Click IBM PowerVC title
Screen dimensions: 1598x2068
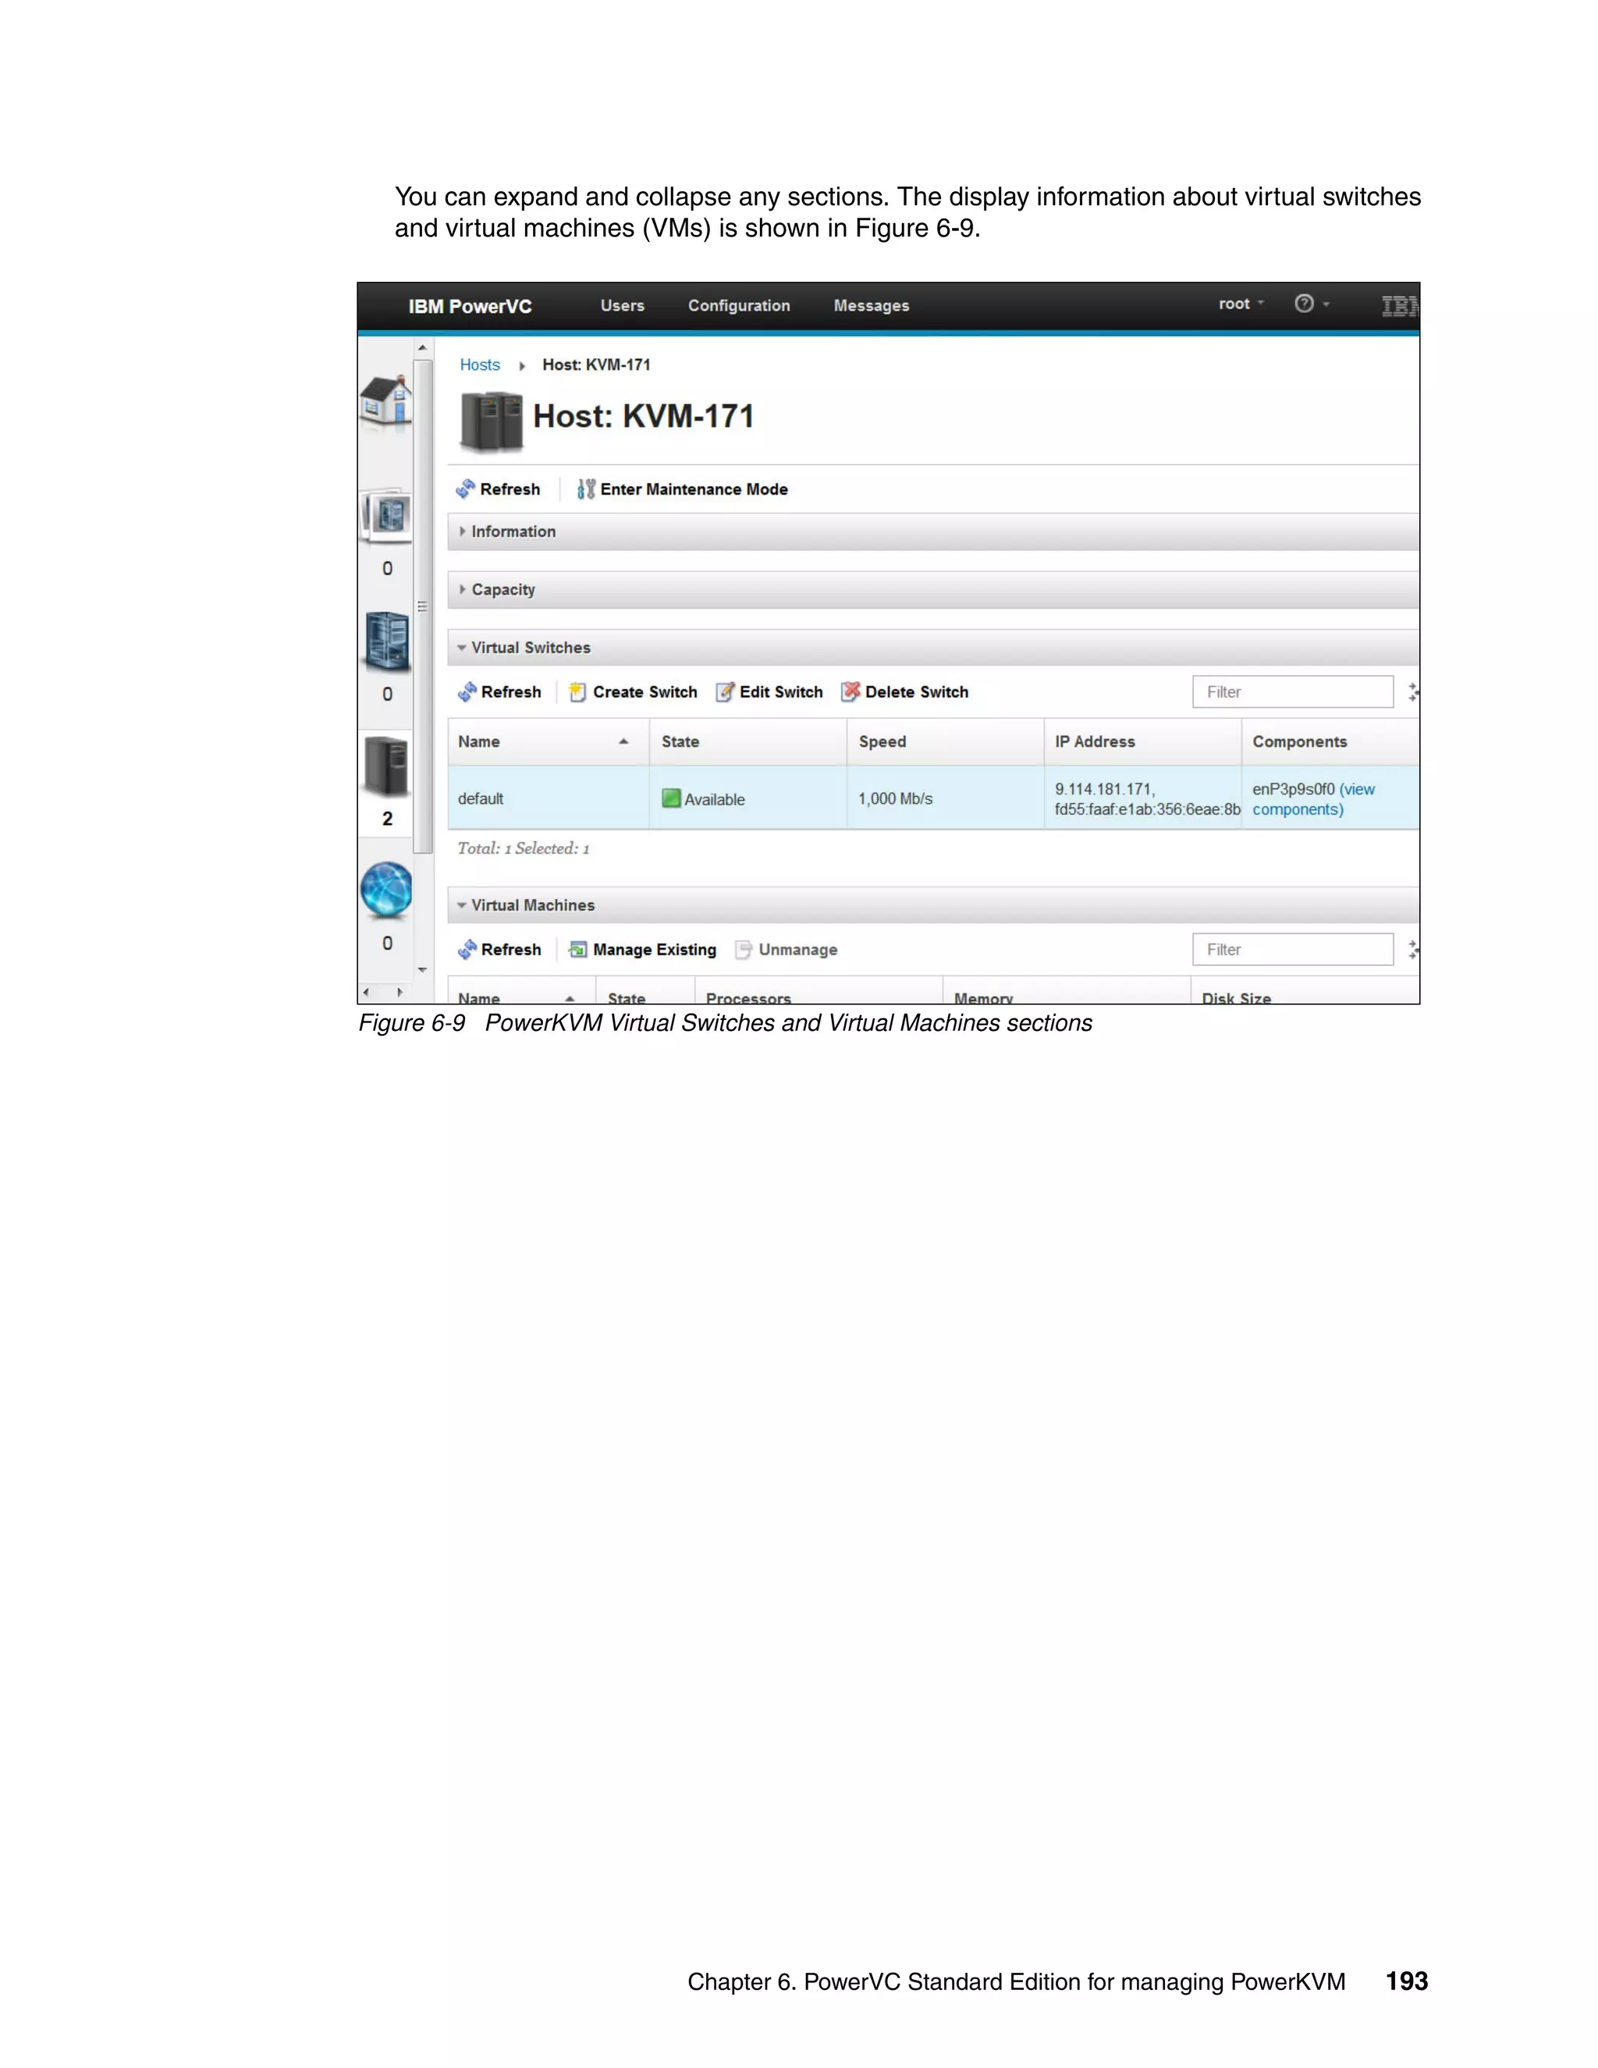click(x=470, y=307)
